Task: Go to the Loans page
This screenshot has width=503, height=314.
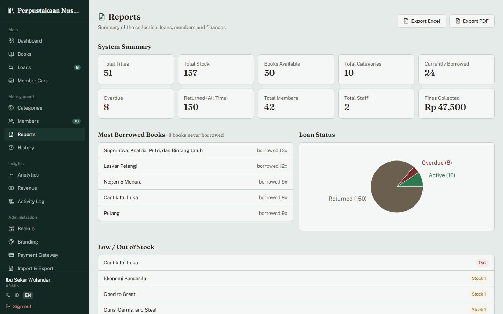Action: [x=44, y=67]
